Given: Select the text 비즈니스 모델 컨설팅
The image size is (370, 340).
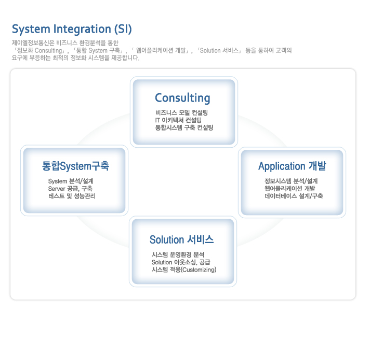Looking at the screenshot, I should (x=181, y=112).
